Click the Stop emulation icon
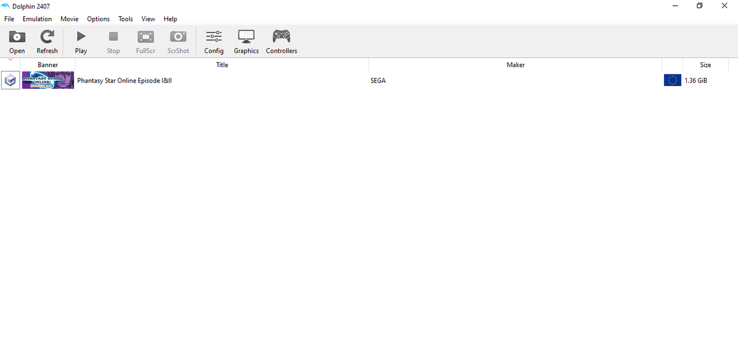738x337 pixels. pyautogui.click(x=114, y=42)
